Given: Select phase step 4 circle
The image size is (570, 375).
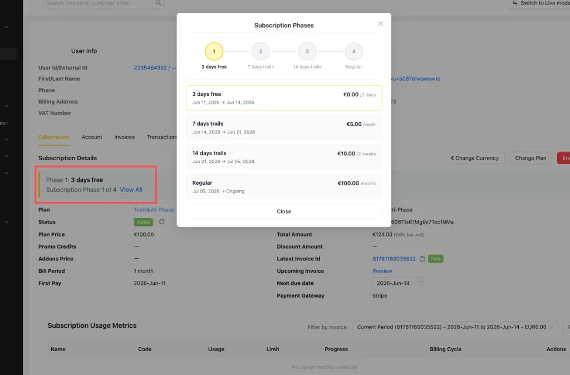Looking at the screenshot, I should [x=353, y=51].
